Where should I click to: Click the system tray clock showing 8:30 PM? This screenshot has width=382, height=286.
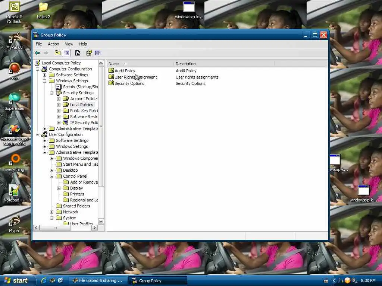(x=368, y=280)
